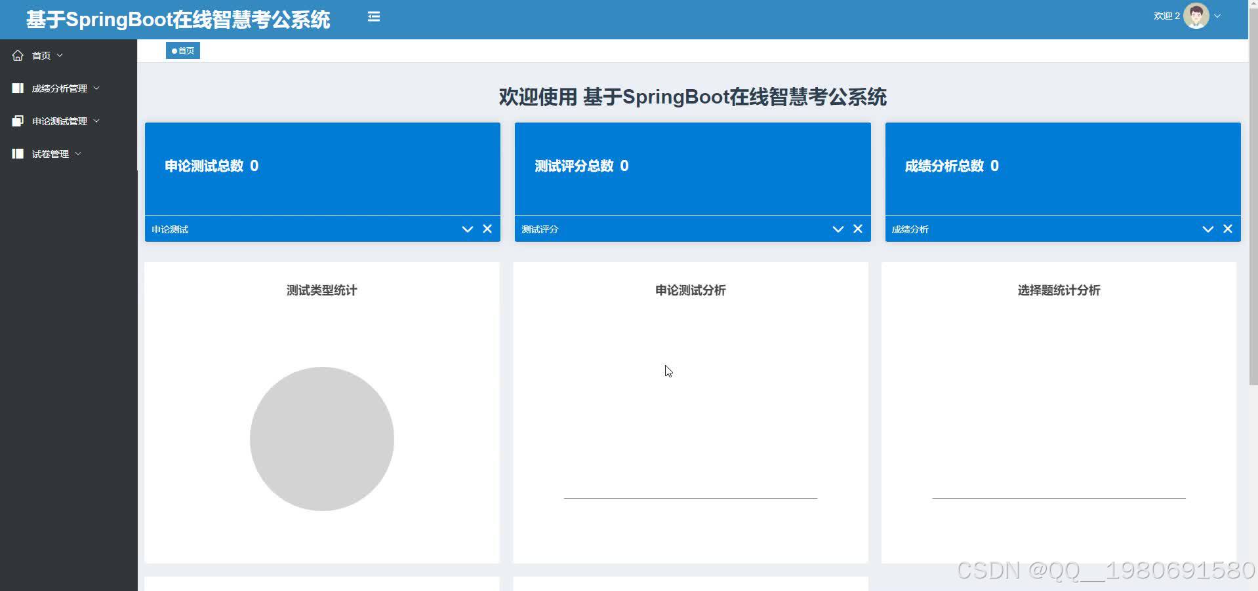Close the 申论测试 card

(487, 229)
